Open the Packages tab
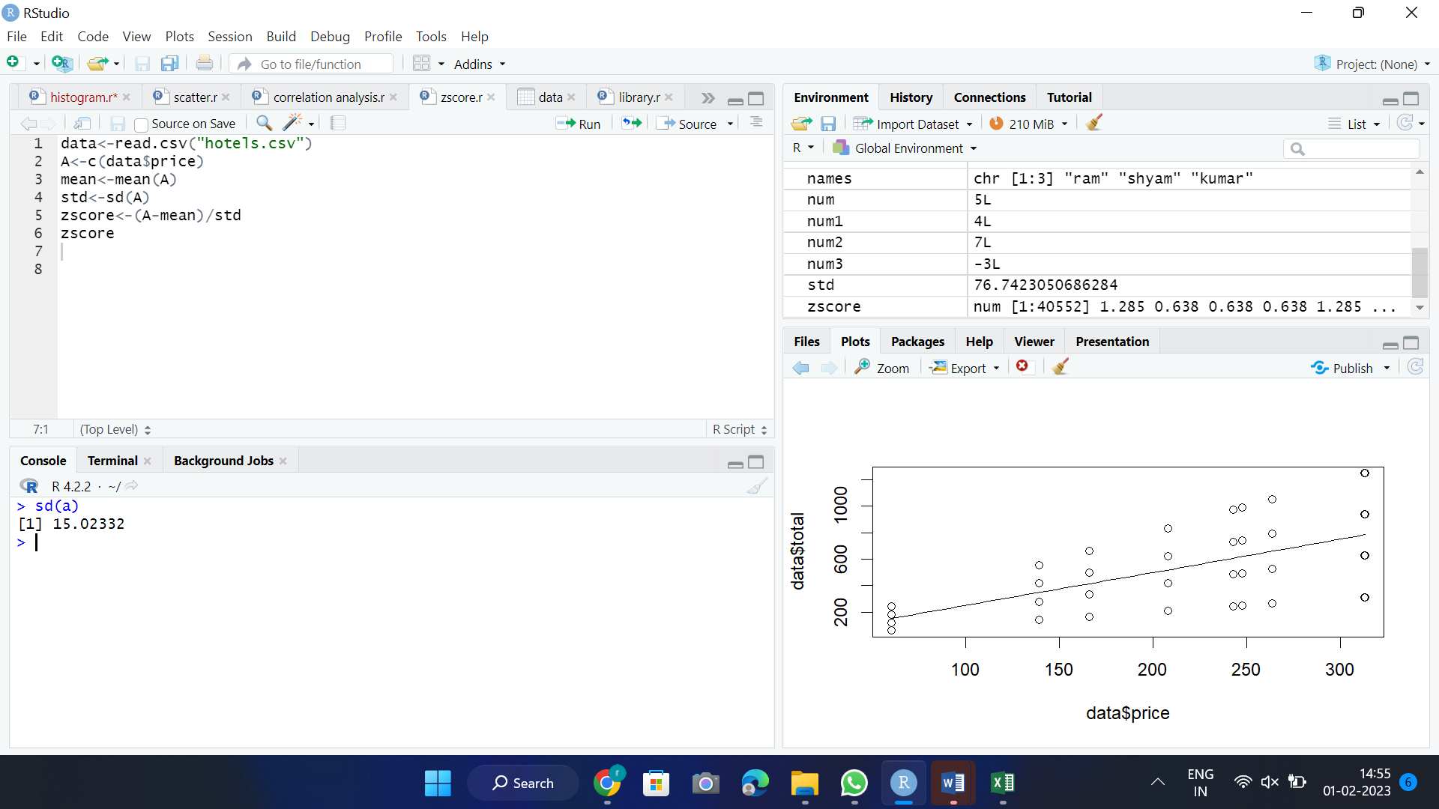This screenshot has height=809, width=1439. point(917,342)
